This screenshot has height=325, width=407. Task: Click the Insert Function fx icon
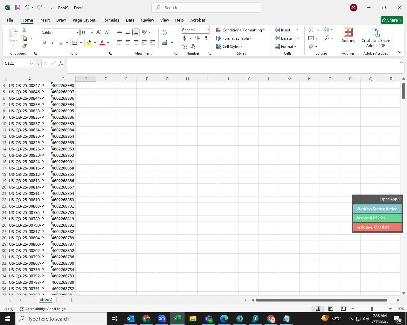tap(61, 63)
